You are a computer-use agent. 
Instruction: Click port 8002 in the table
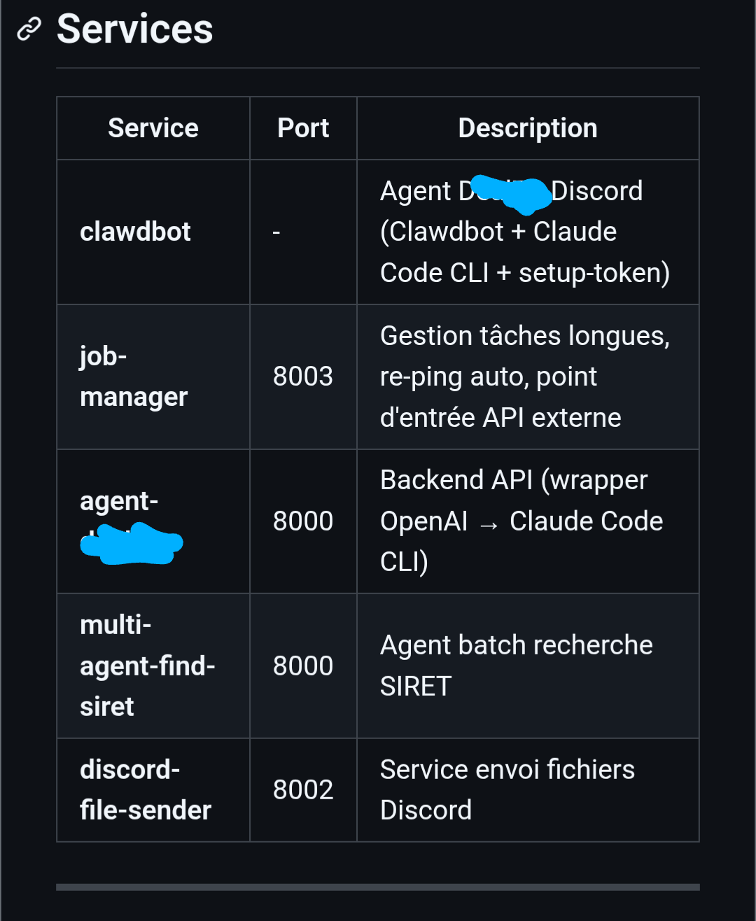pos(302,789)
